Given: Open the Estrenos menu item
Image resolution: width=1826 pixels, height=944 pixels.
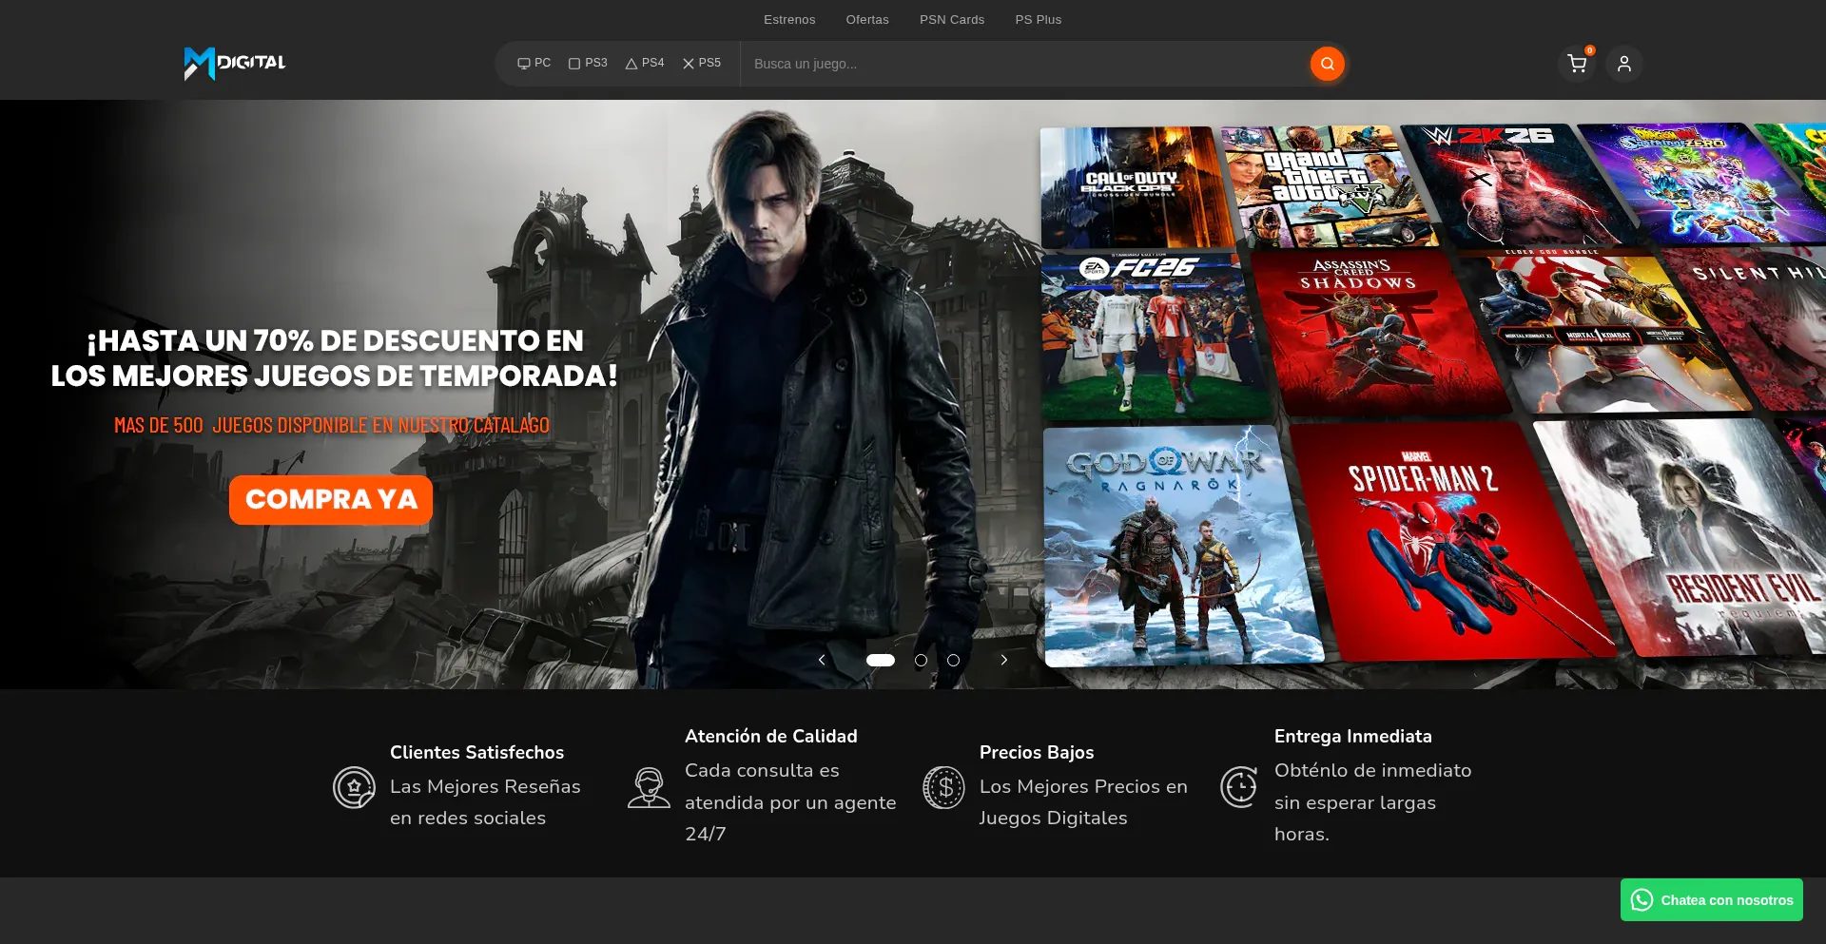Looking at the screenshot, I should (x=789, y=19).
